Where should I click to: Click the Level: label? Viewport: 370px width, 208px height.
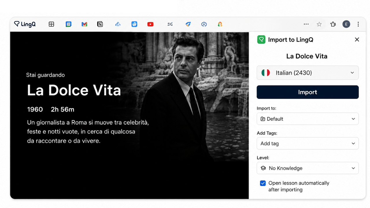[x=263, y=158]
